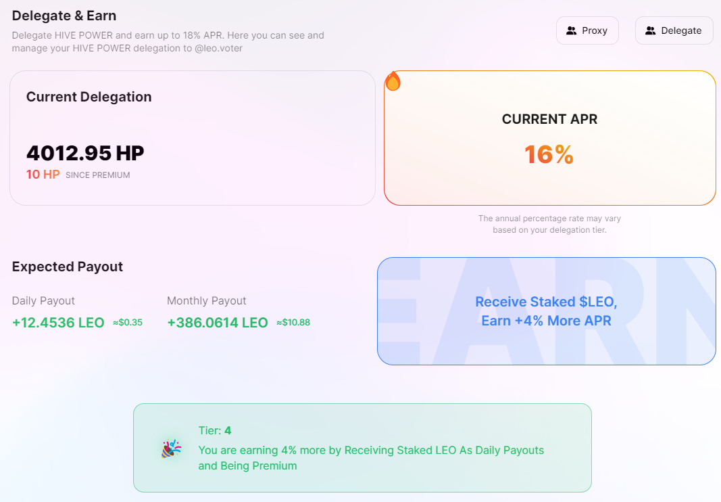Click the 4012.95 HP delegation amount
This screenshot has width=721, height=502.
coord(85,153)
